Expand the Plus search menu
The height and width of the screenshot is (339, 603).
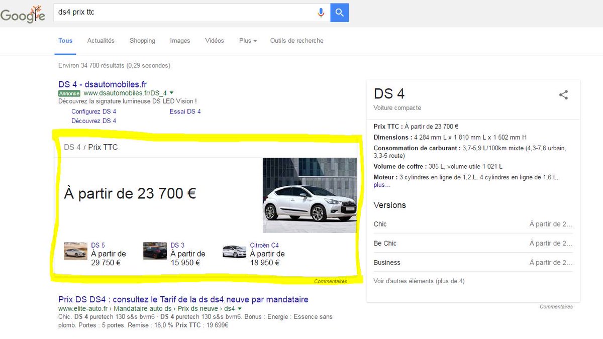pyautogui.click(x=248, y=41)
